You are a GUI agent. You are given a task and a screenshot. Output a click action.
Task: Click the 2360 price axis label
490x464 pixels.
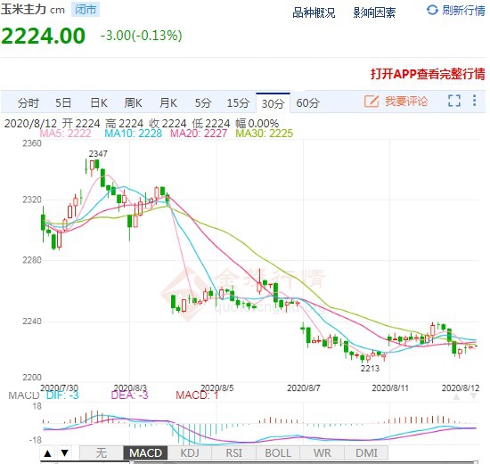32,143
